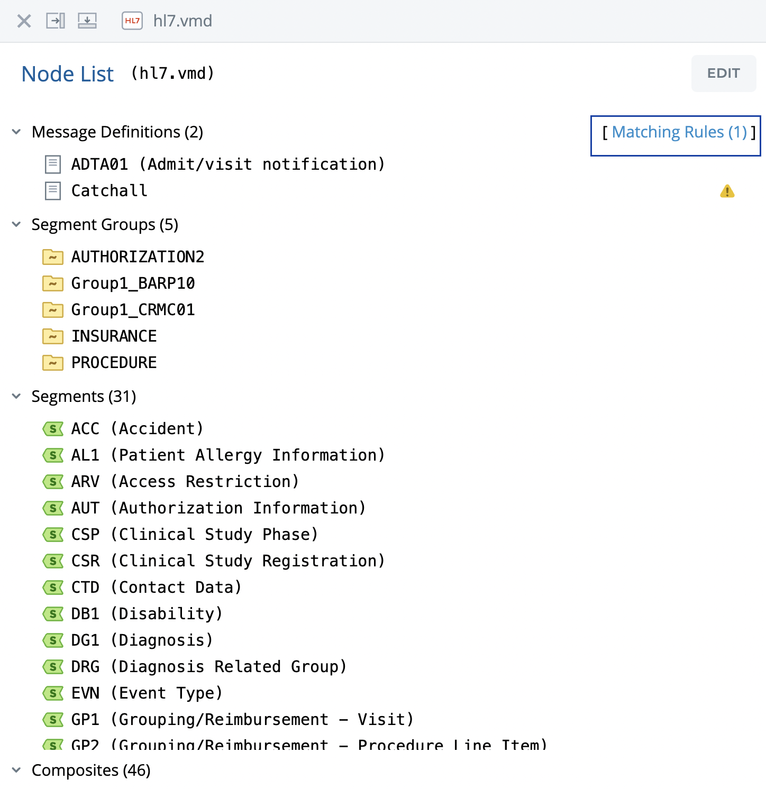Click the ADTA01 message document icon
The width and height of the screenshot is (766, 789).
pos(53,164)
